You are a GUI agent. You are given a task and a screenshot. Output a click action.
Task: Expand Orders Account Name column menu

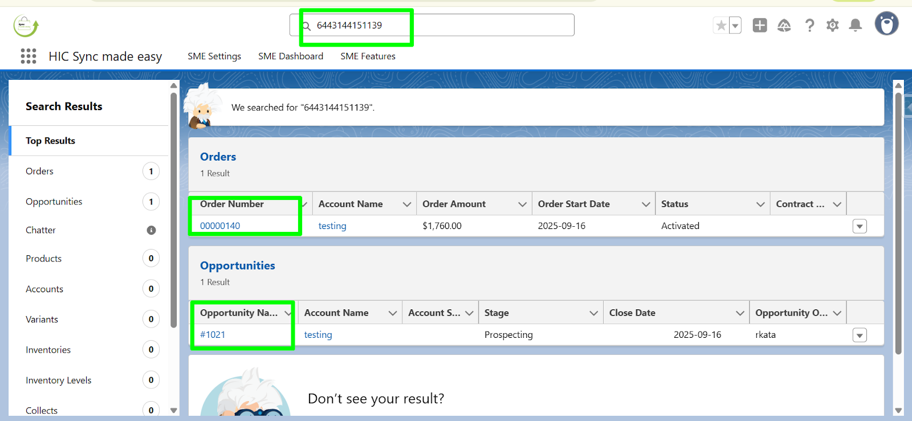[407, 204]
